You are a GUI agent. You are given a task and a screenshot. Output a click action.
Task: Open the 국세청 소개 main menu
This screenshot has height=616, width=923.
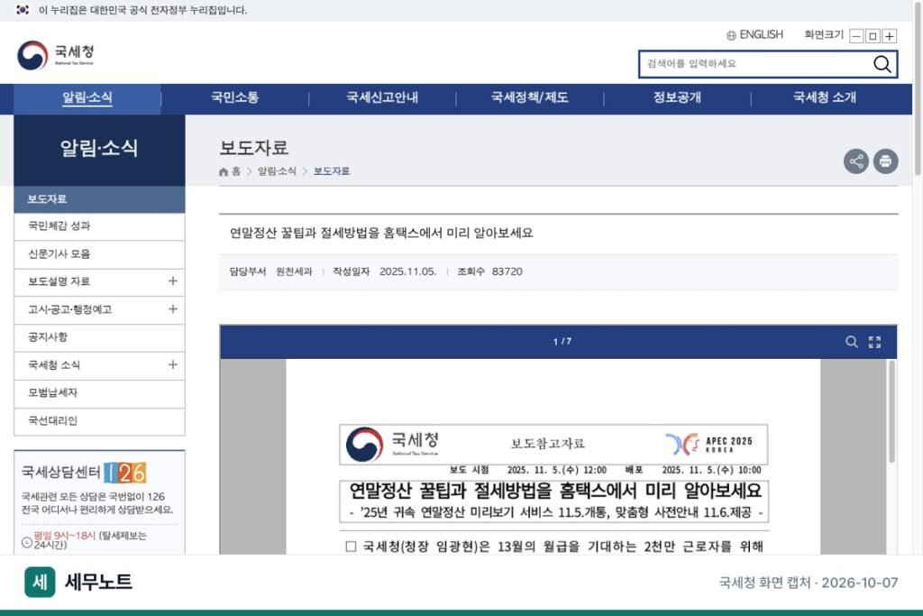[825, 97]
